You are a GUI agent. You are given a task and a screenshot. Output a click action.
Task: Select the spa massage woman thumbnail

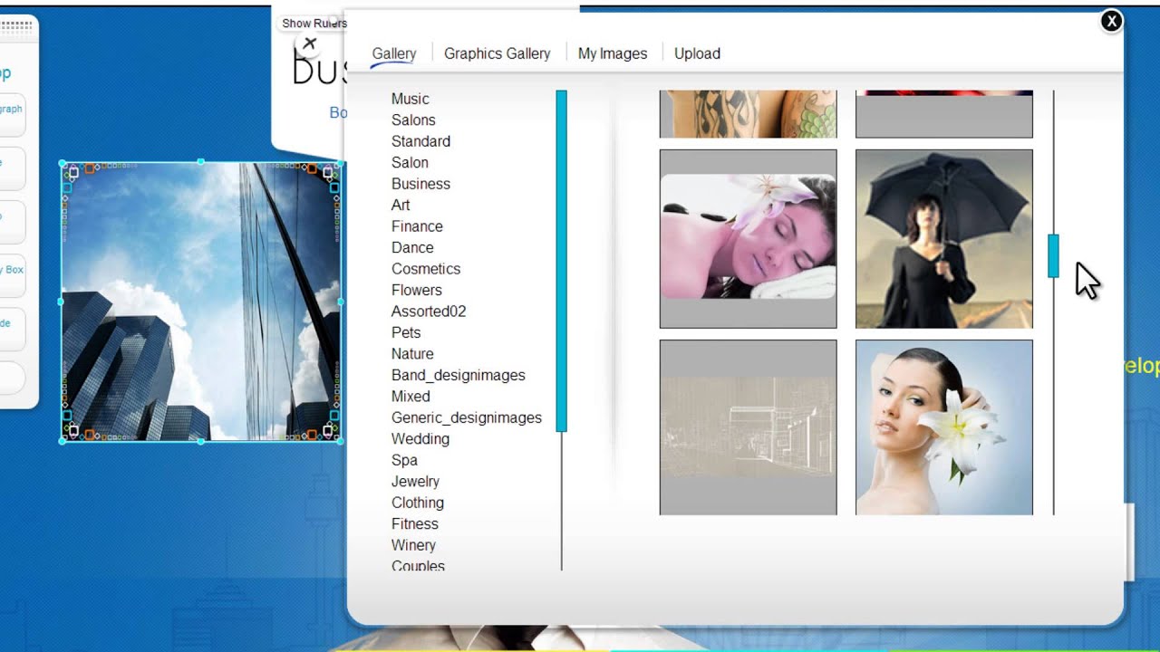click(748, 239)
